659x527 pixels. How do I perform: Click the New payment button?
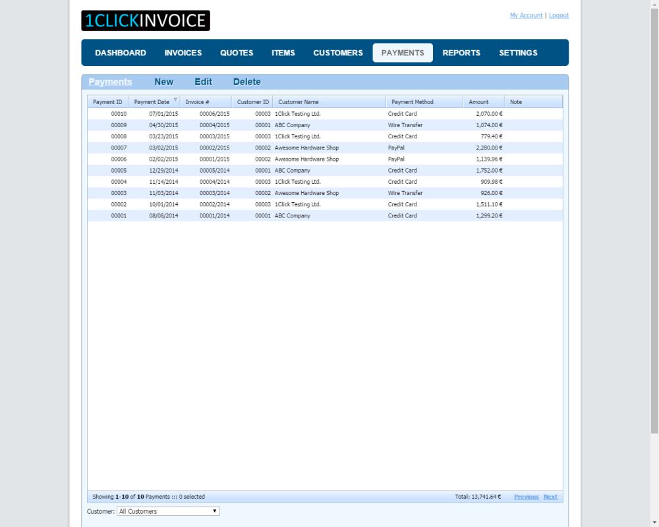164,82
